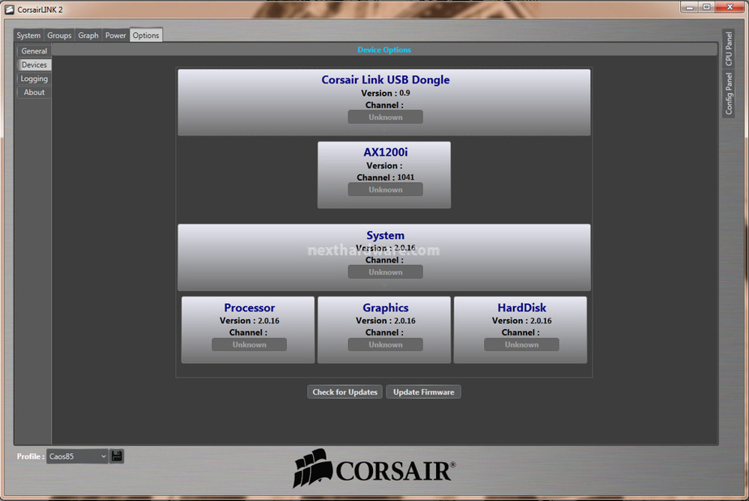Select the Corsair Link USB Dongle title
This screenshot has height=501, width=749.
click(386, 80)
